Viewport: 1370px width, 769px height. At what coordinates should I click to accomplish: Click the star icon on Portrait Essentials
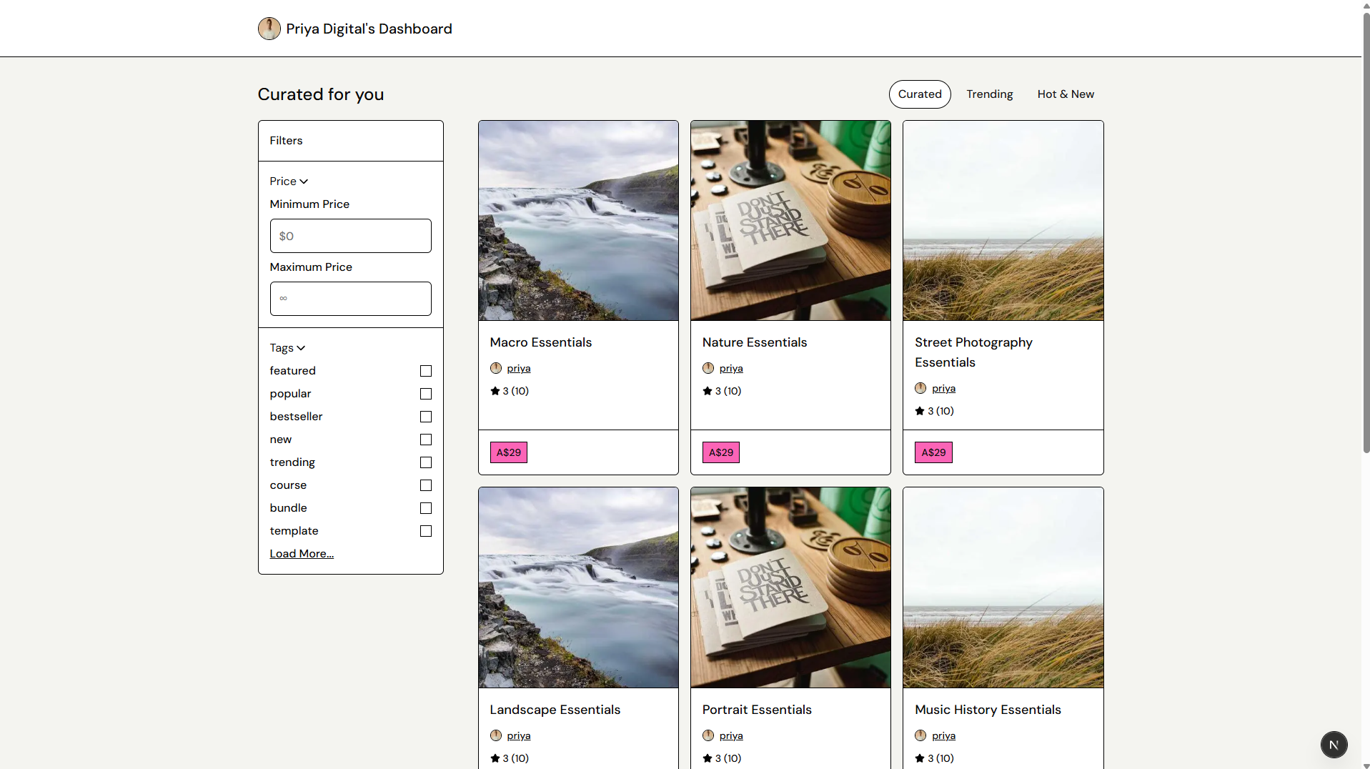(708, 758)
